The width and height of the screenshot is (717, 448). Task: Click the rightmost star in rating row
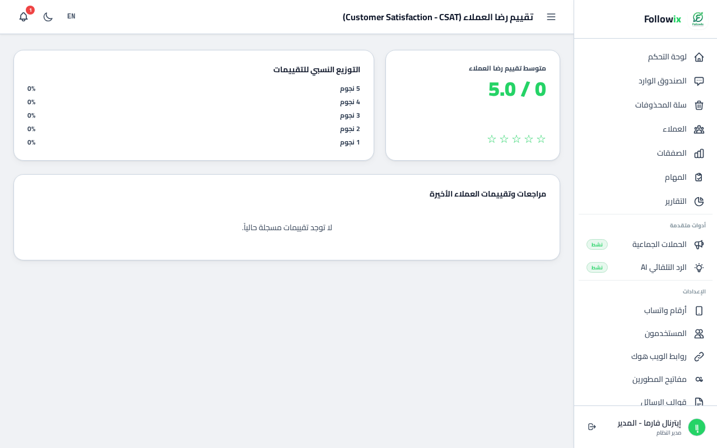541,139
